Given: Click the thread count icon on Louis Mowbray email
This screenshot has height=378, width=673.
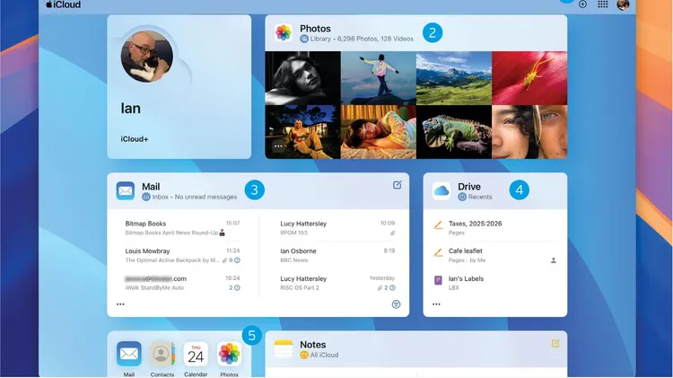Looking at the screenshot, I should pos(238,260).
